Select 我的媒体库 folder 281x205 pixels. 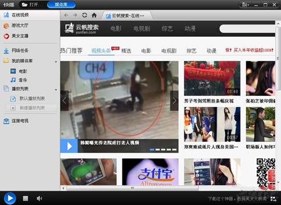(x=18, y=61)
